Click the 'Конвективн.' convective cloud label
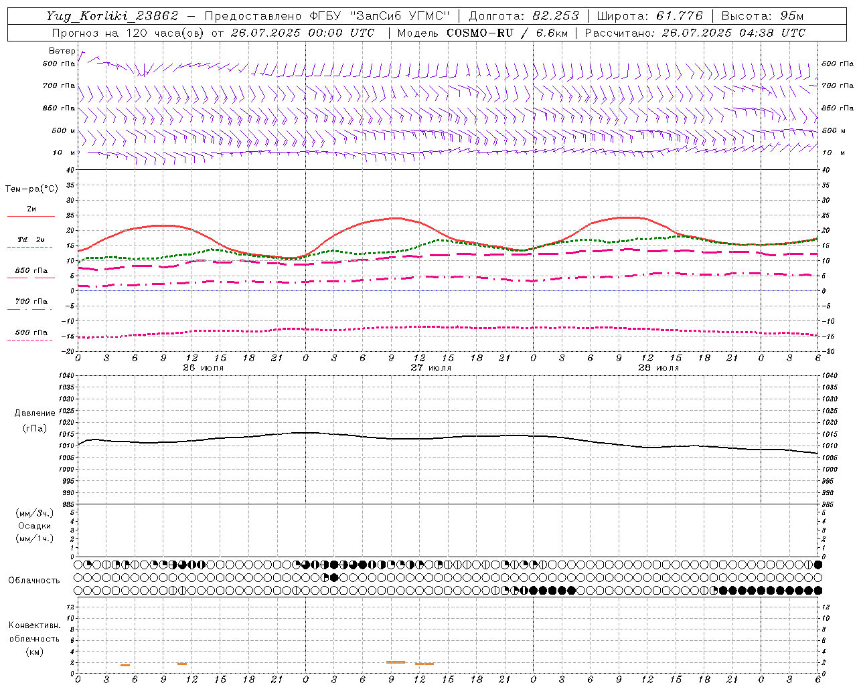 (35, 625)
